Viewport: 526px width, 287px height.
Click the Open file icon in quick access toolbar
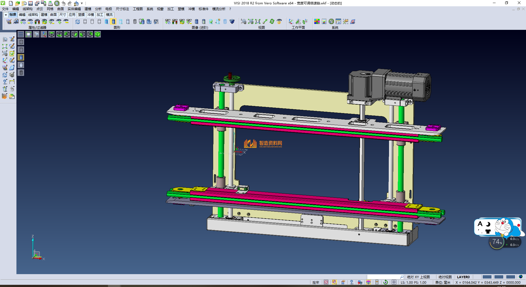click(x=17, y=3)
